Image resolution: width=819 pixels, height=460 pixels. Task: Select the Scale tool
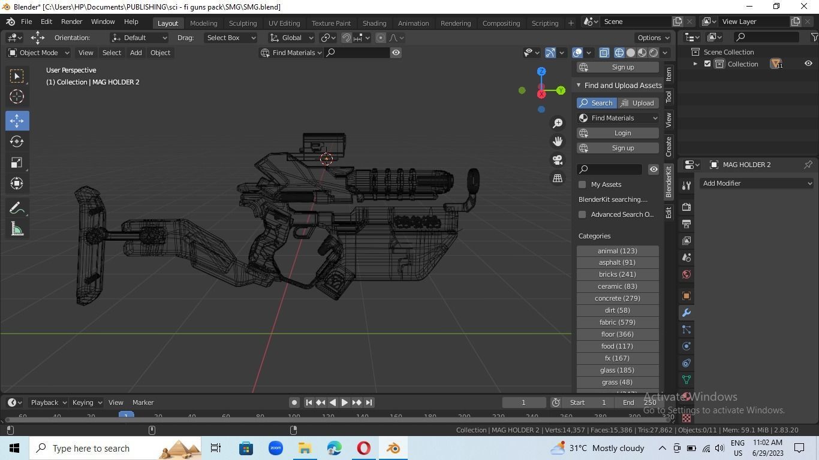point(17,162)
